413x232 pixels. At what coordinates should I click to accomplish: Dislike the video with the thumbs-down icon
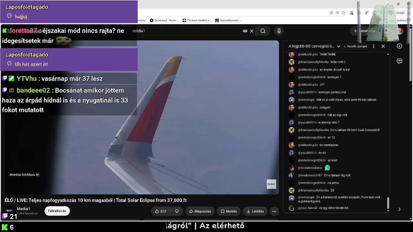tap(177, 211)
